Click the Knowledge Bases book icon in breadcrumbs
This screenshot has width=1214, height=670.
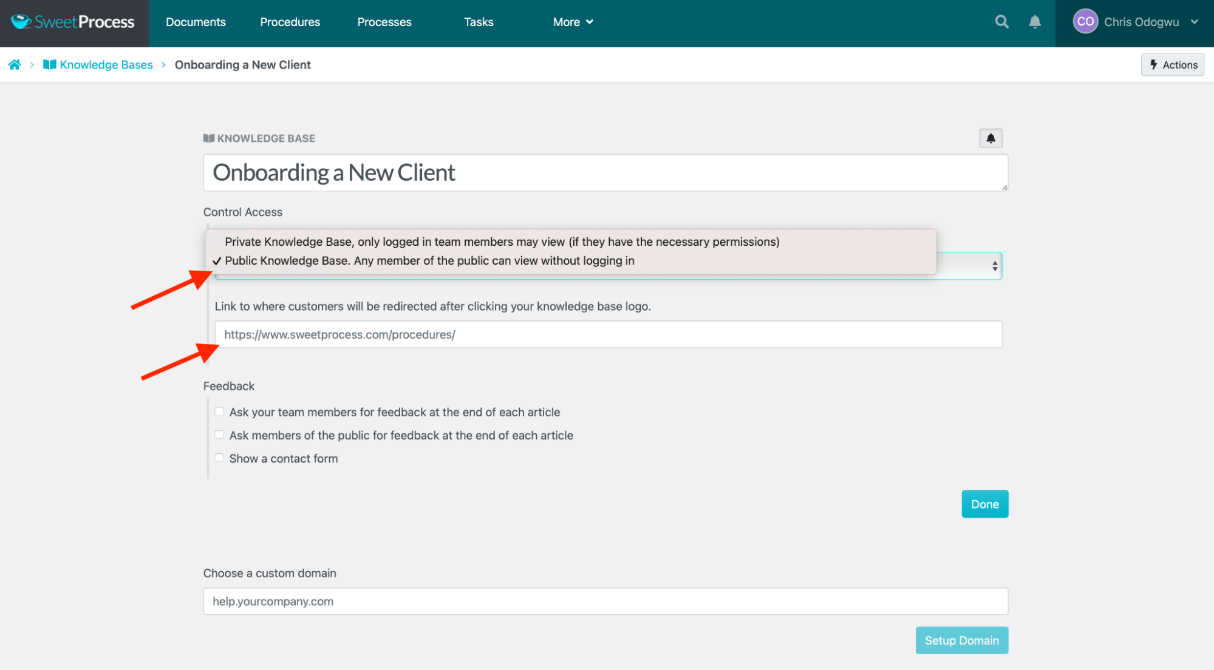49,64
